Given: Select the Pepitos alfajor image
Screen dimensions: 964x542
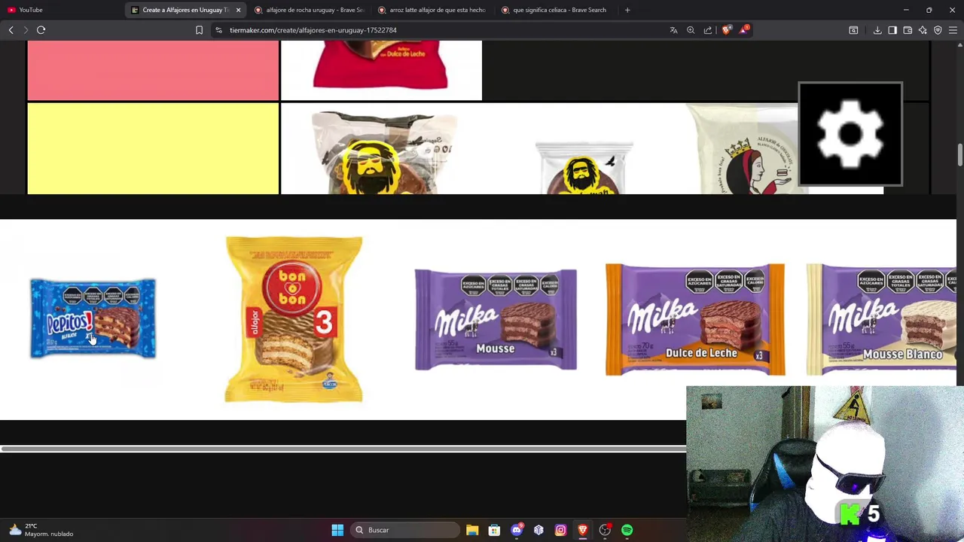Looking at the screenshot, I should pos(93,318).
